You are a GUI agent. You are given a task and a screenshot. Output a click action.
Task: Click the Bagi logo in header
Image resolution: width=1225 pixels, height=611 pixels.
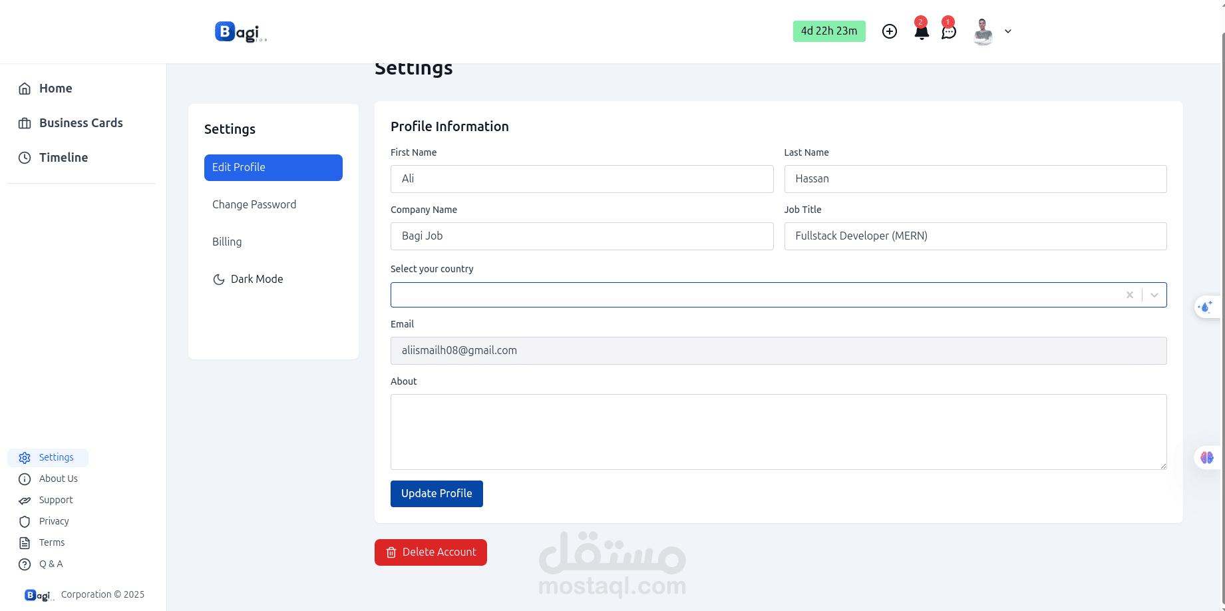coord(240,32)
